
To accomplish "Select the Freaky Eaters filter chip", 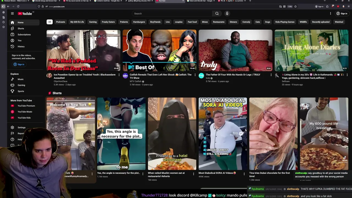I will [x=108, y=22].
